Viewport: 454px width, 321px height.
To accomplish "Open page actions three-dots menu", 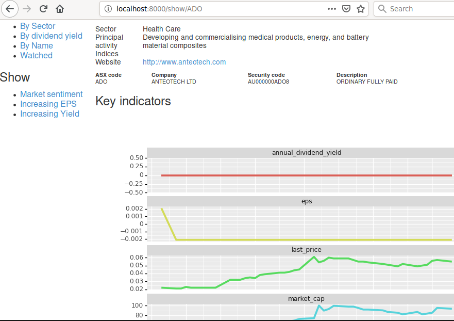I will (x=332, y=9).
